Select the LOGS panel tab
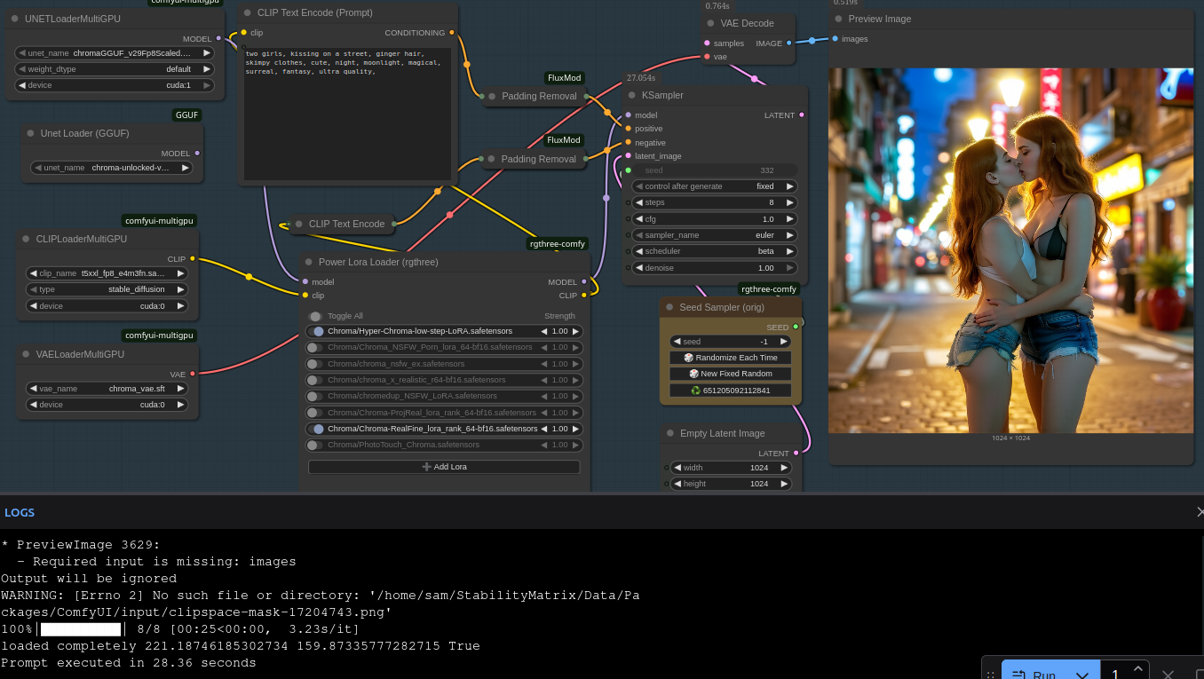The image size is (1204, 679). (20, 512)
